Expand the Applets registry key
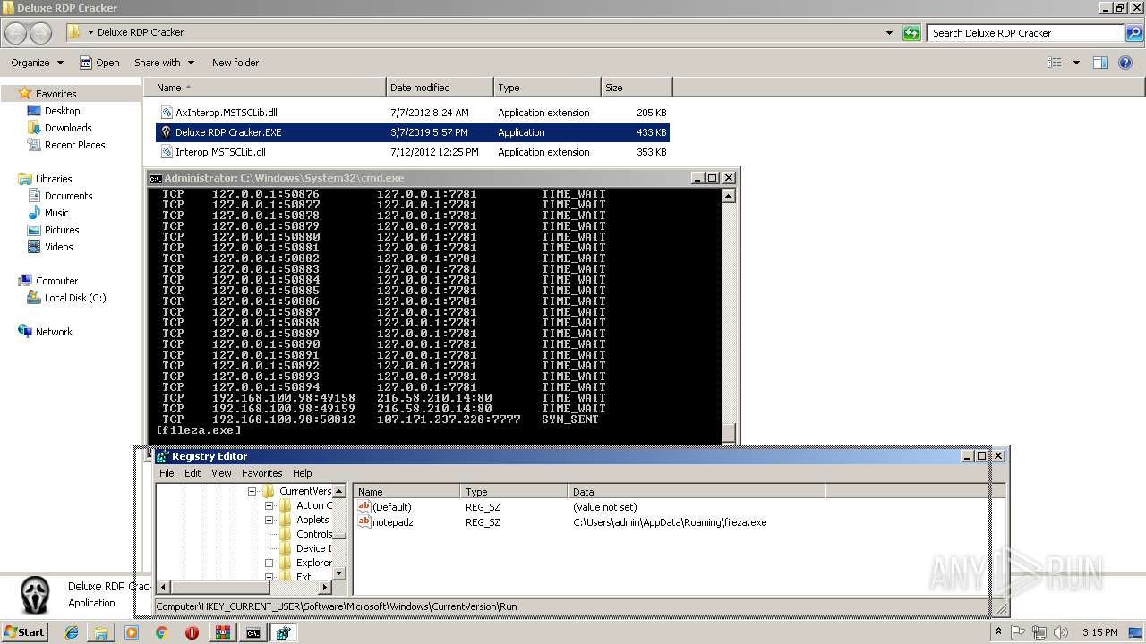1146x644 pixels. tap(269, 520)
